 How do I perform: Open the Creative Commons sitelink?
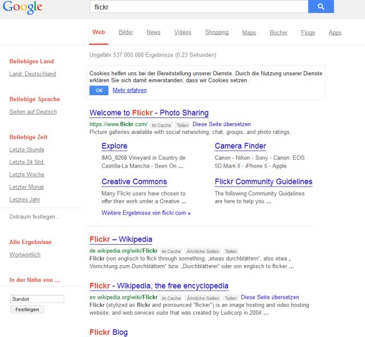tap(134, 182)
